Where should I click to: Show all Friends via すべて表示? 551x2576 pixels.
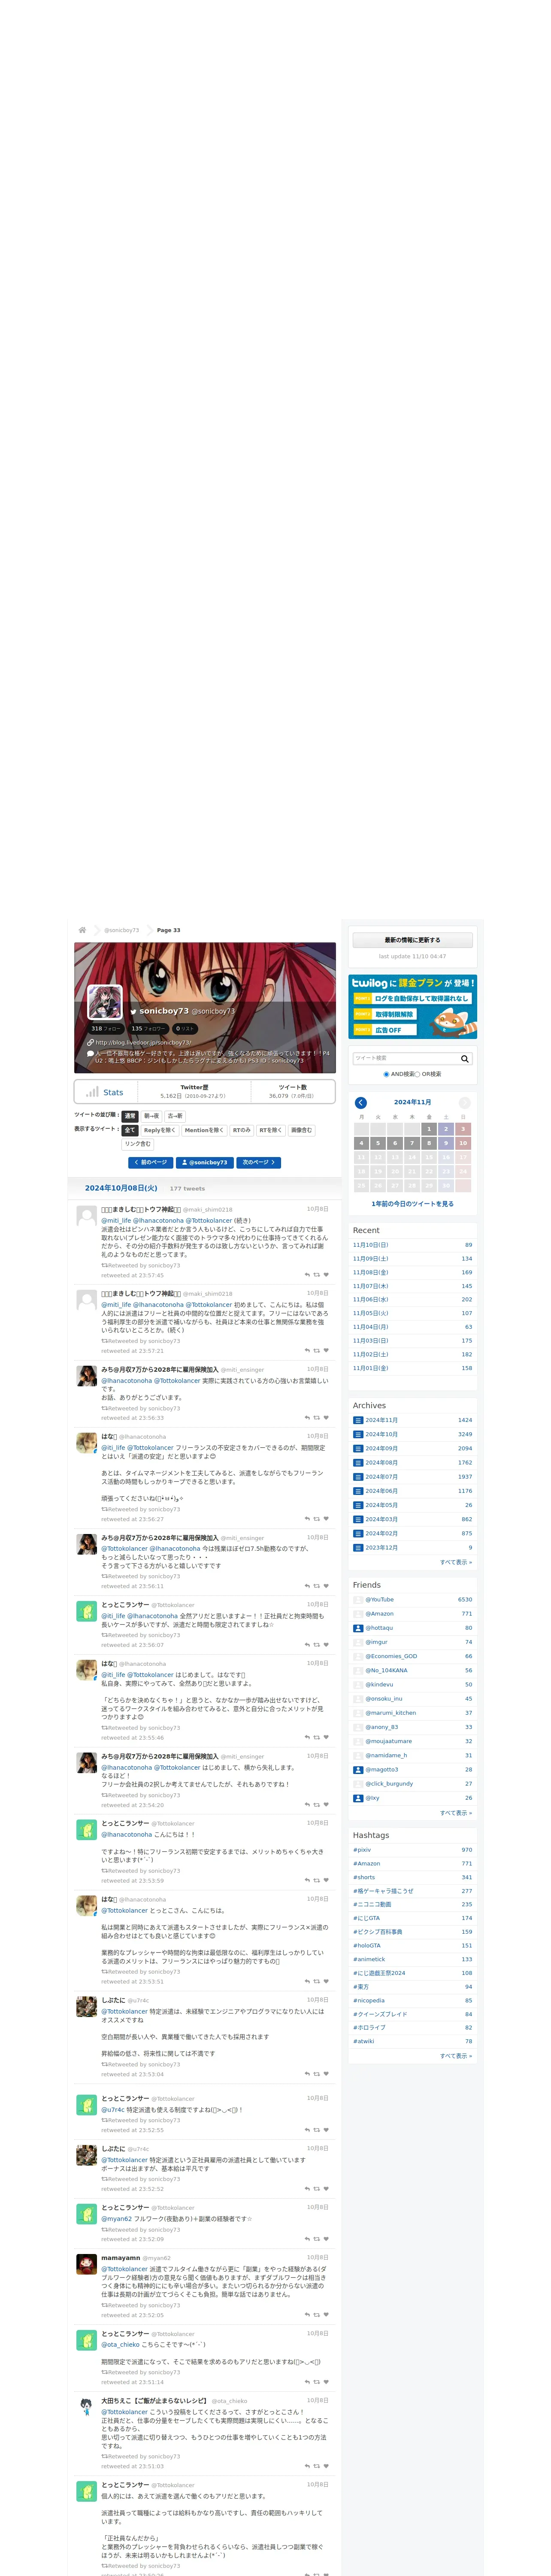[456, 1813]
